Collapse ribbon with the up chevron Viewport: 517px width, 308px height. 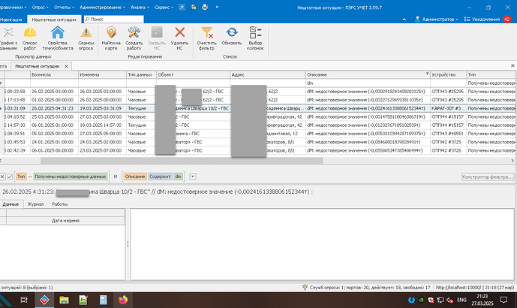(x=404, y=20)
